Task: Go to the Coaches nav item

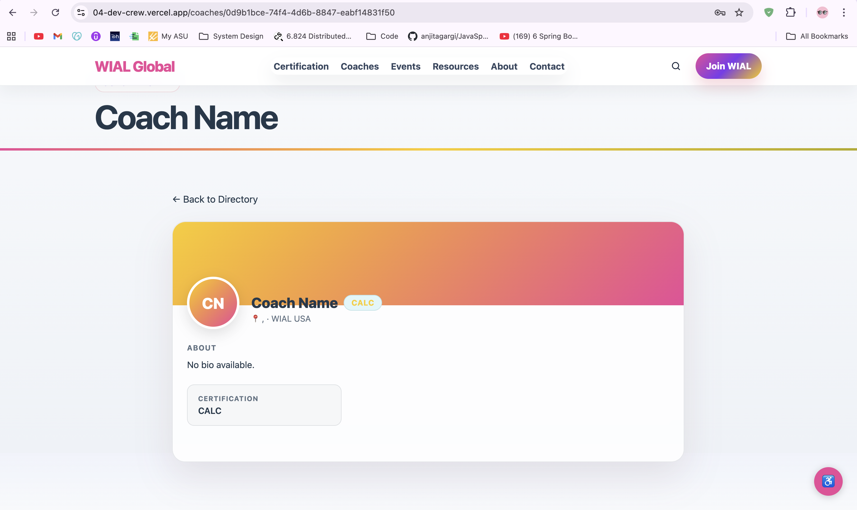Action: tap(359, 66)
